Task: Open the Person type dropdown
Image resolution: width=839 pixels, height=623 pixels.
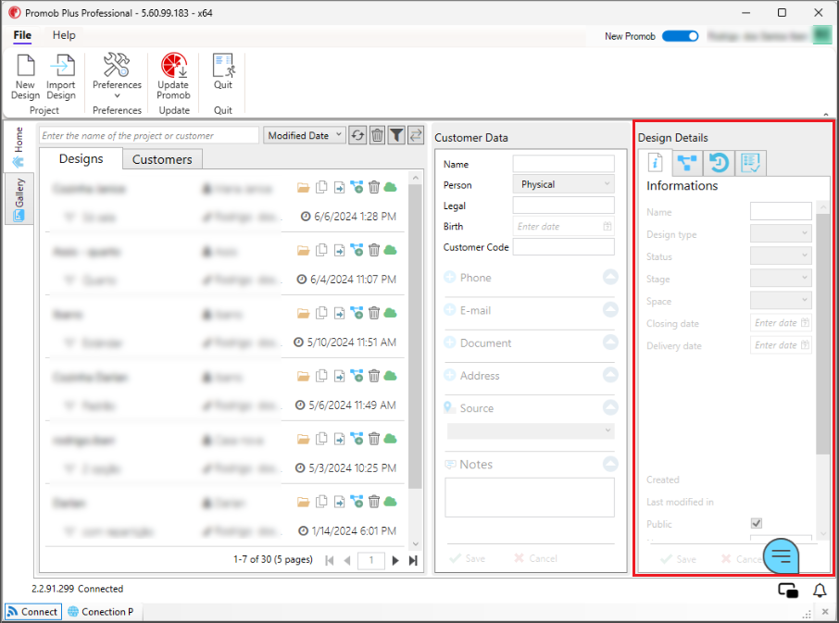Action: click(x=563, y=184)
